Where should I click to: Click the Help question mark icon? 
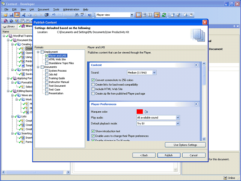(x=90, y=15)
